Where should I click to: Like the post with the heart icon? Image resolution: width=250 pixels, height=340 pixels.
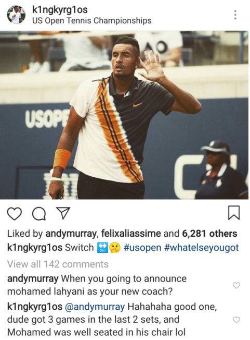[x=15, y=214]
